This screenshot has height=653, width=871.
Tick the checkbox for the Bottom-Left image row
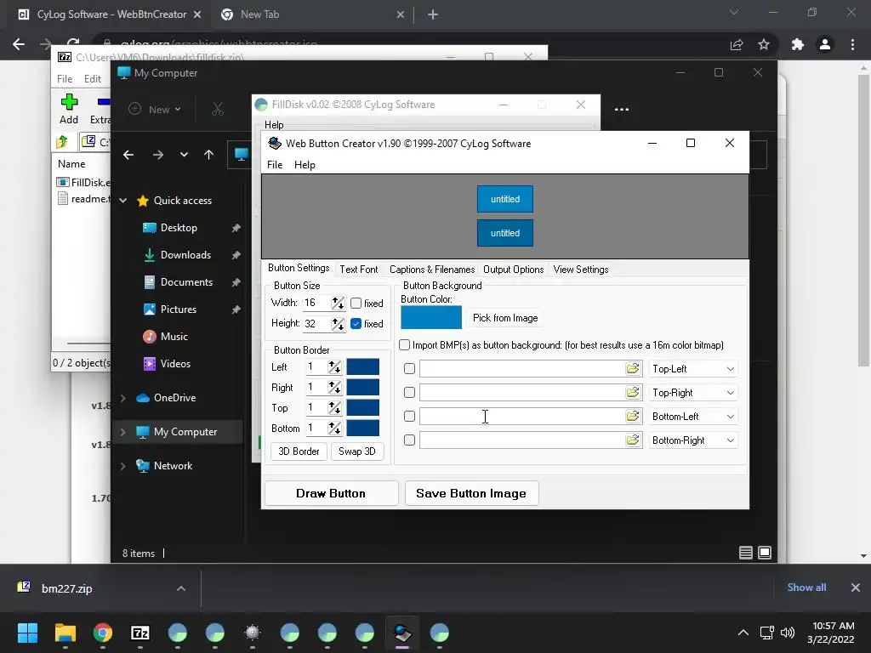coord(409,417)
